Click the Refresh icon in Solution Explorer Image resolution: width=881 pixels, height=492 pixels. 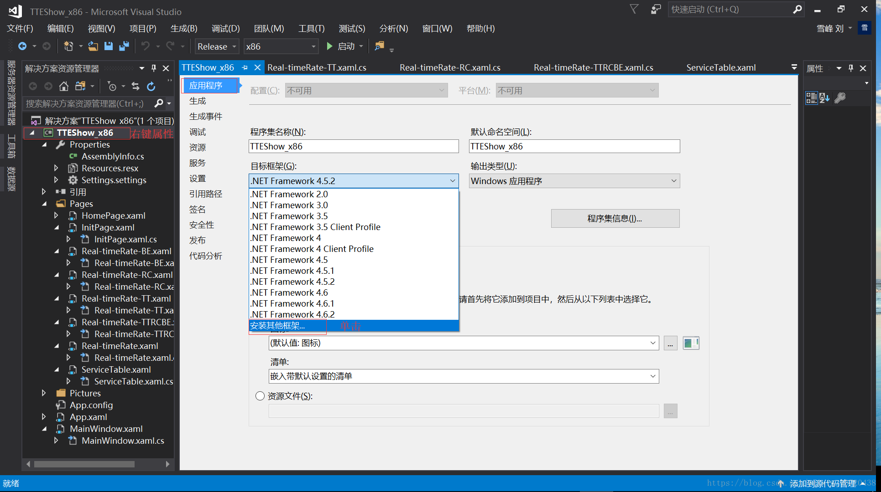pos(151,86)
